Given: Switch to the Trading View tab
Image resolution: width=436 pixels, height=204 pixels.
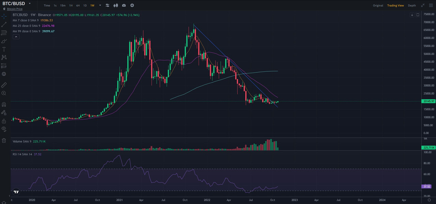Looking at the screenshot, I should (x=395, y=5).
